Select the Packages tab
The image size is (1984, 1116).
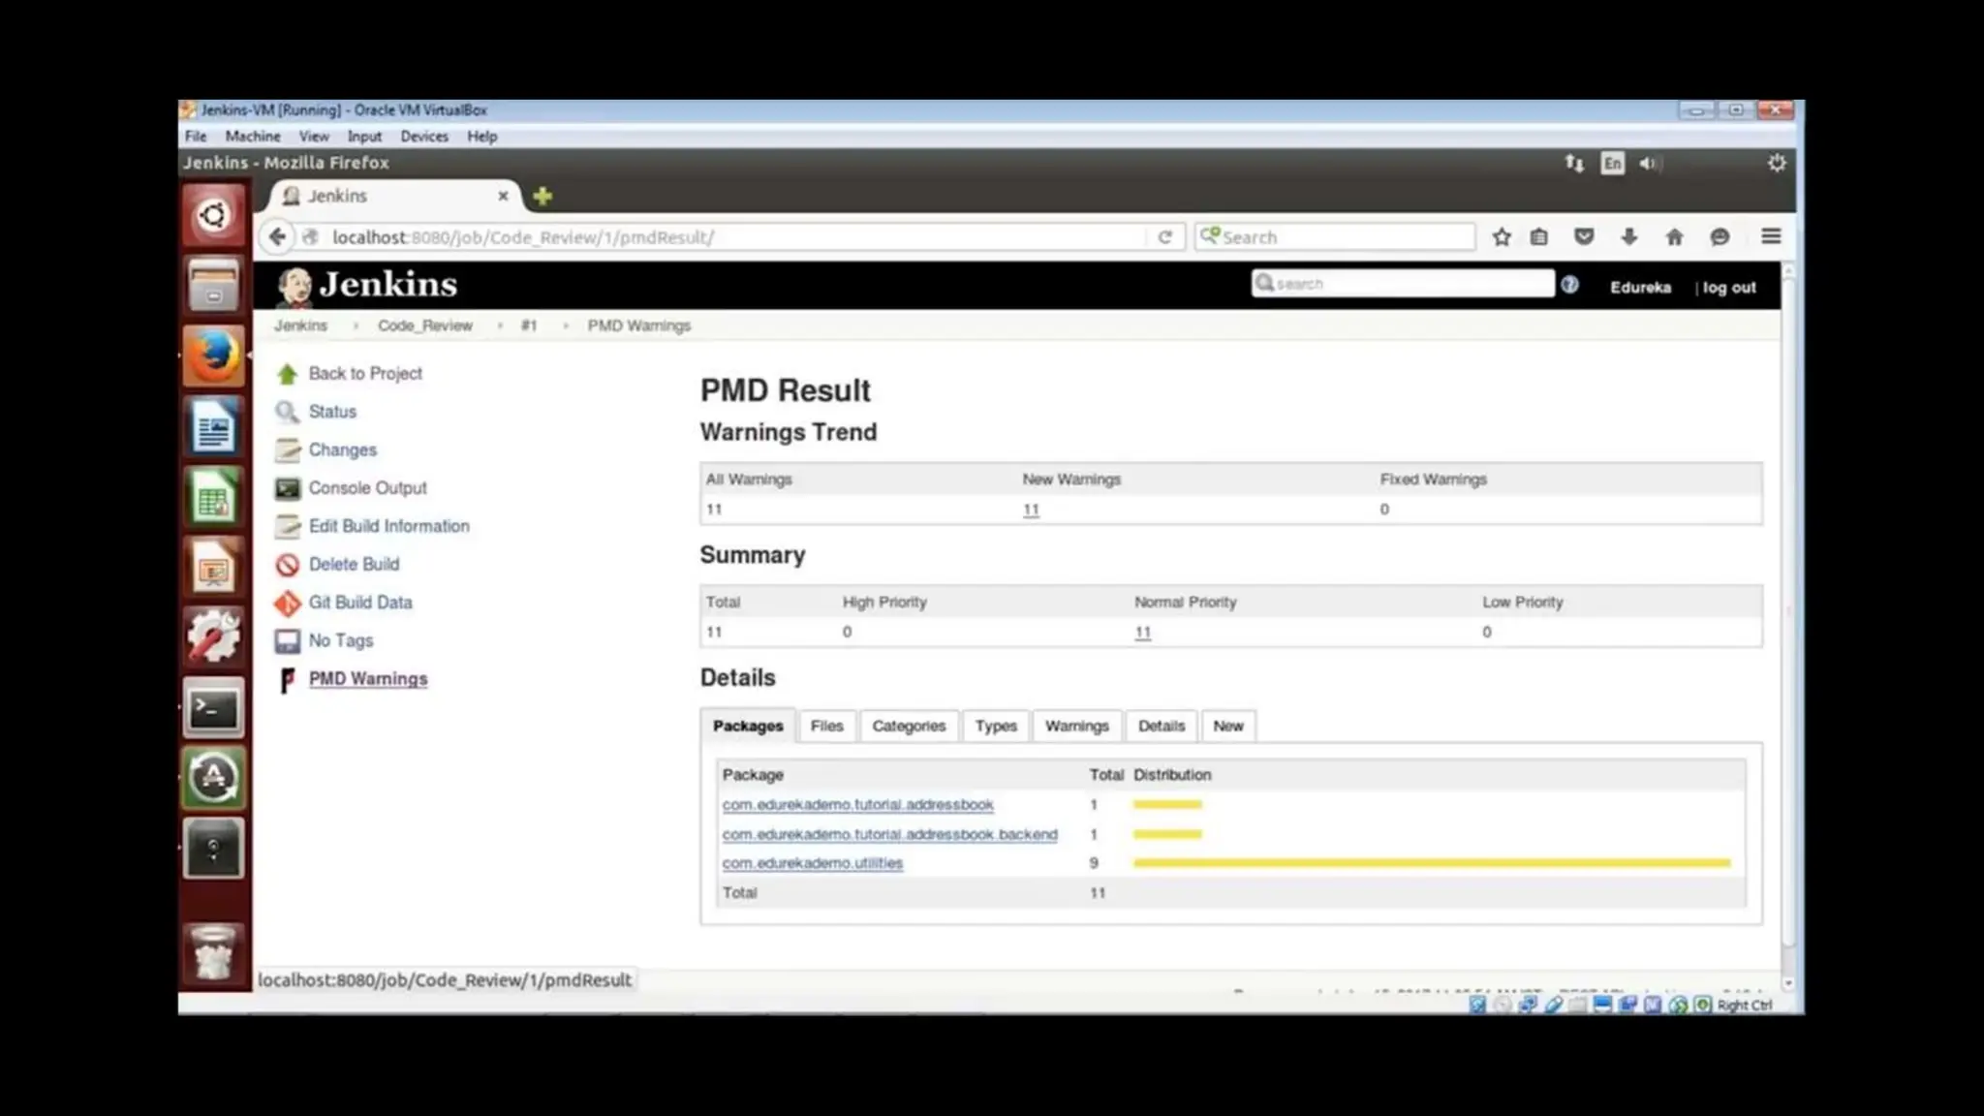point(748,726)
